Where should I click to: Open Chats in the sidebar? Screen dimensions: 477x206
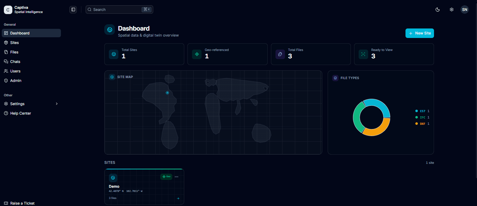pyautogui.click(x=31, y=62)
